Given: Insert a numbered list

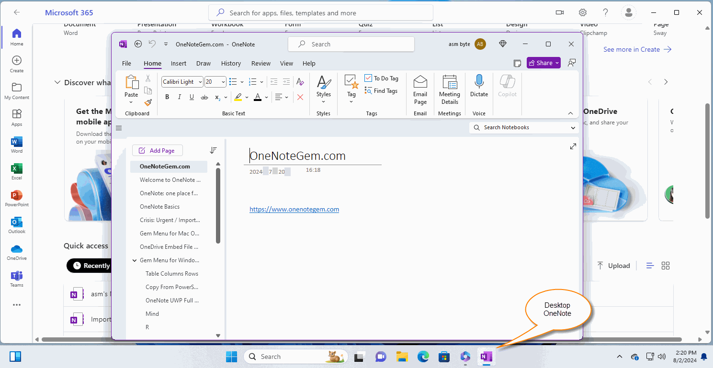Looking at the screenshot, I should tap(253, 82).
